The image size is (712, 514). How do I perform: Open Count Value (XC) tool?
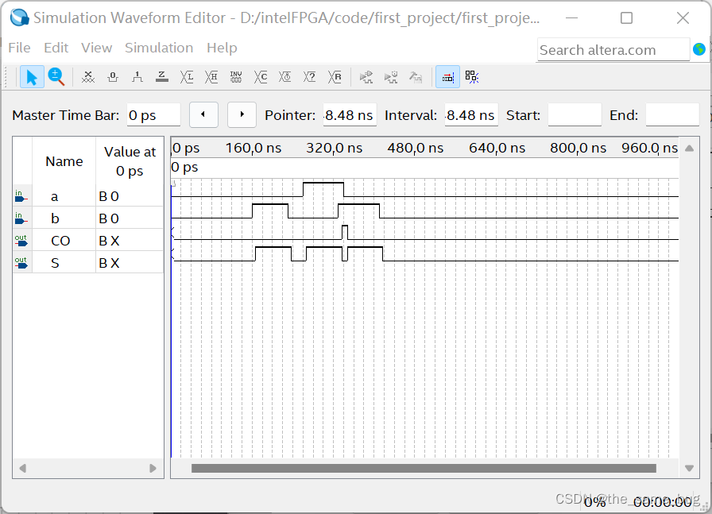pos(261,77)
